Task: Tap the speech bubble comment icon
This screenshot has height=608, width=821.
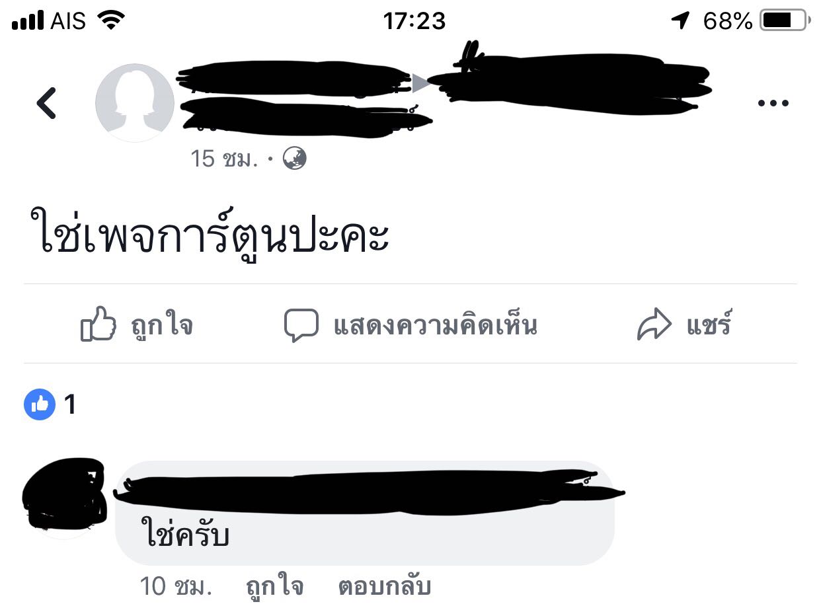Action: coord(301,325)
